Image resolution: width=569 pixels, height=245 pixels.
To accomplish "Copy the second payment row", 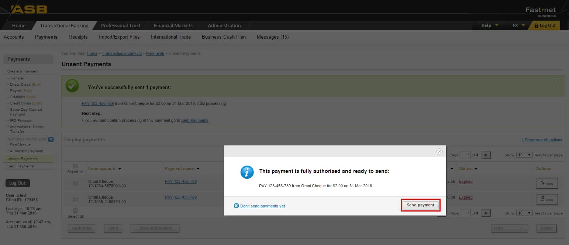I will point(546,199).
